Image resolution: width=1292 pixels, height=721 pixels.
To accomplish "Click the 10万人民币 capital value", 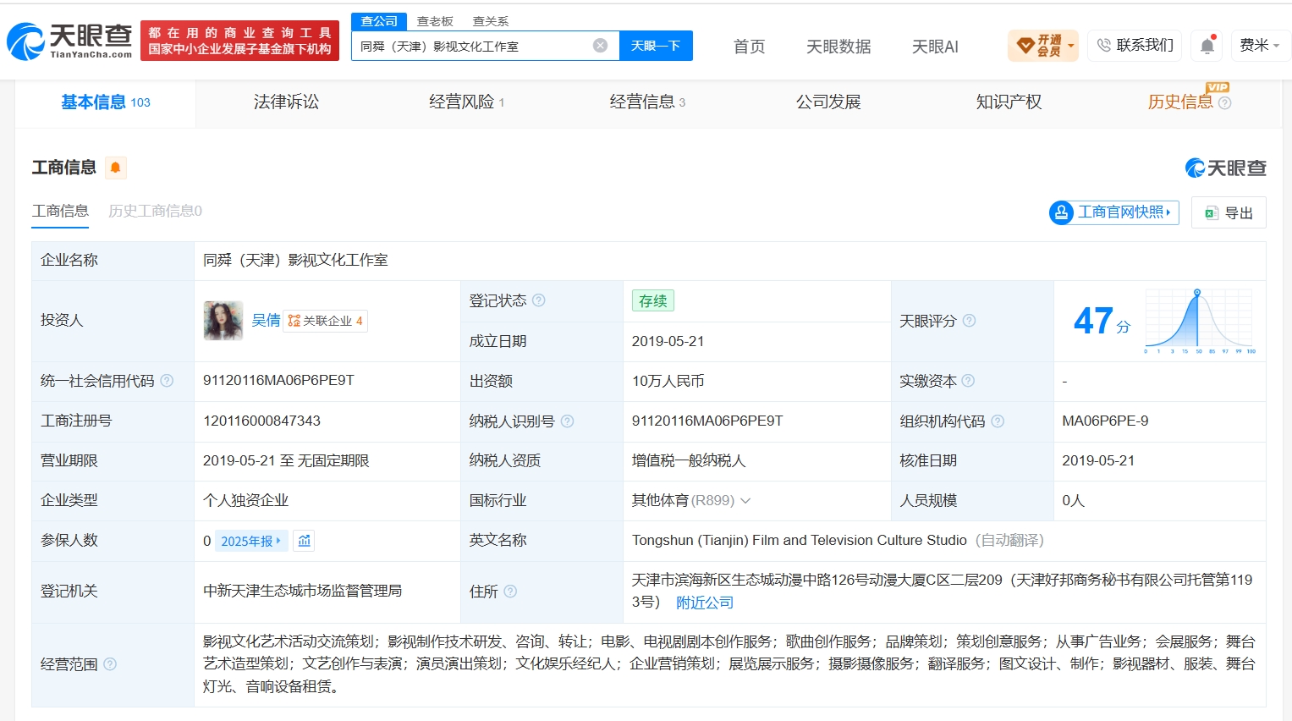I will (668, 381).
